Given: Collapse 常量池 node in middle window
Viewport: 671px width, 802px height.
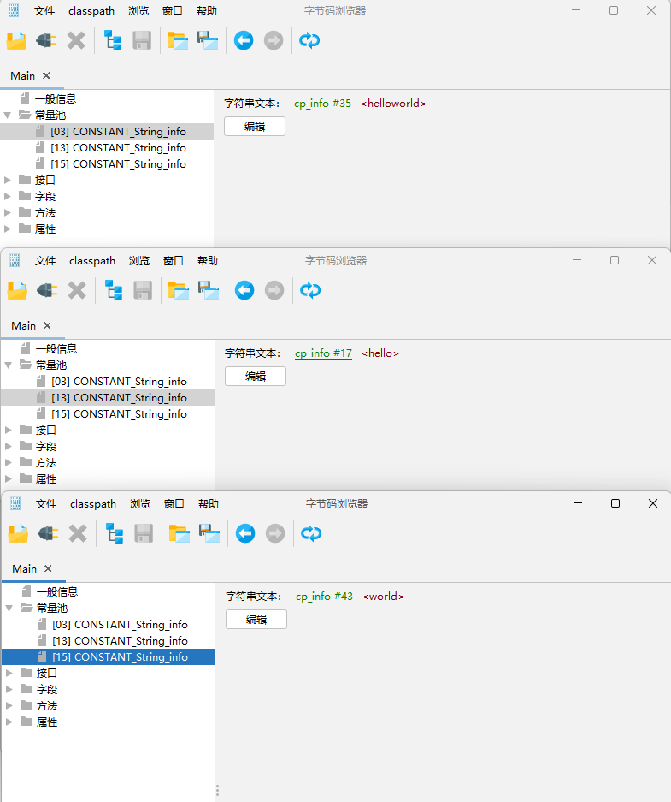Looking at the screenshot, I should coord(9,365).
